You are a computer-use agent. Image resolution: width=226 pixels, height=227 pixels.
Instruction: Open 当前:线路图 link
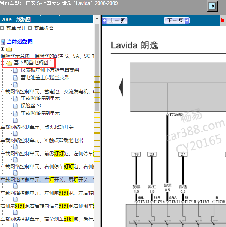[x=20, y=42]
